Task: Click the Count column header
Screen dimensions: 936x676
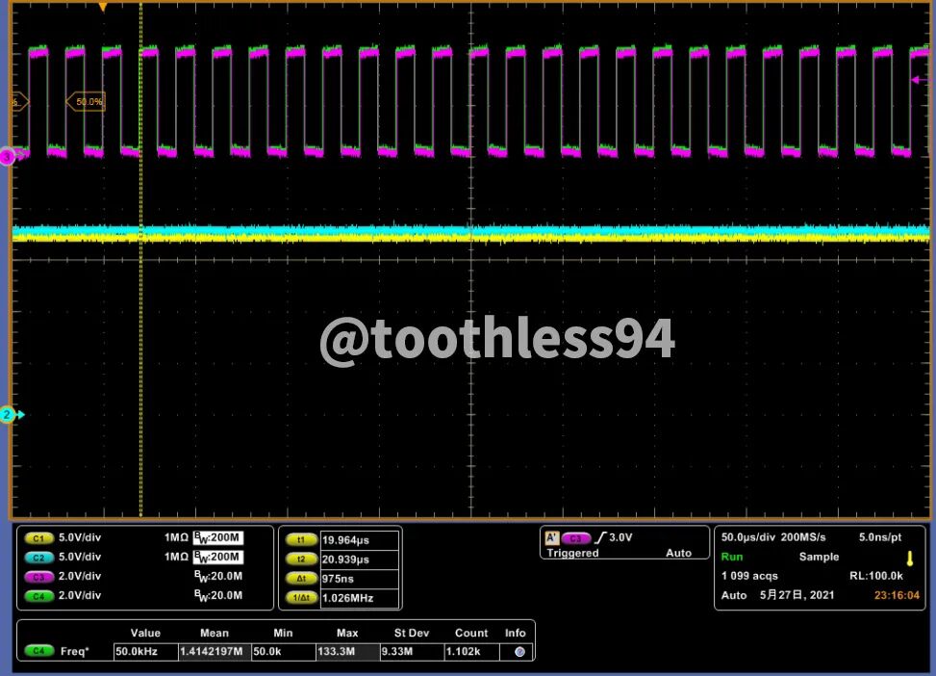Action: point(471,633)
